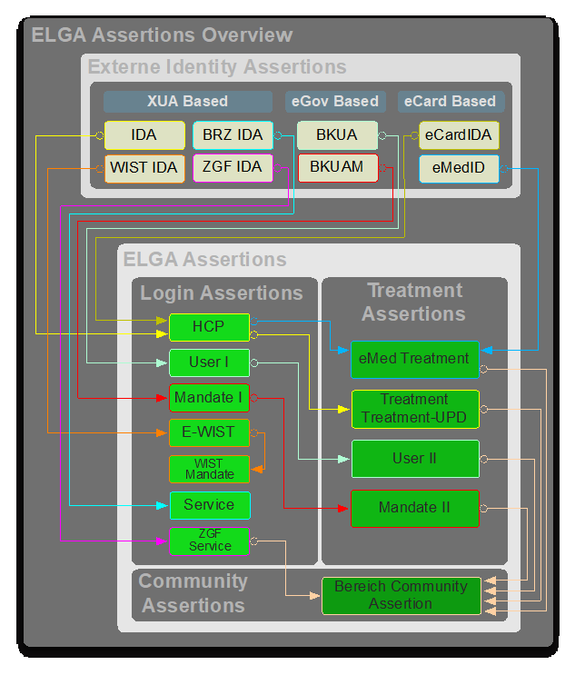The image size is (575, 675).
Task: Select the WIST Mandate box
Action: click(x=209, y=469)
